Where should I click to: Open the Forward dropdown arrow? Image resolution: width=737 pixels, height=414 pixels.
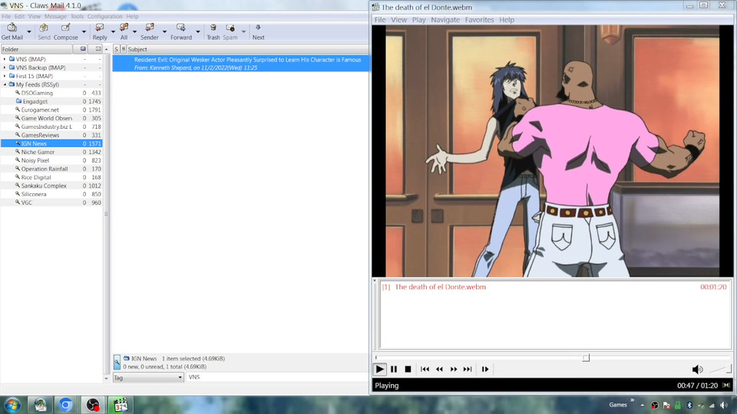(198, 32)
